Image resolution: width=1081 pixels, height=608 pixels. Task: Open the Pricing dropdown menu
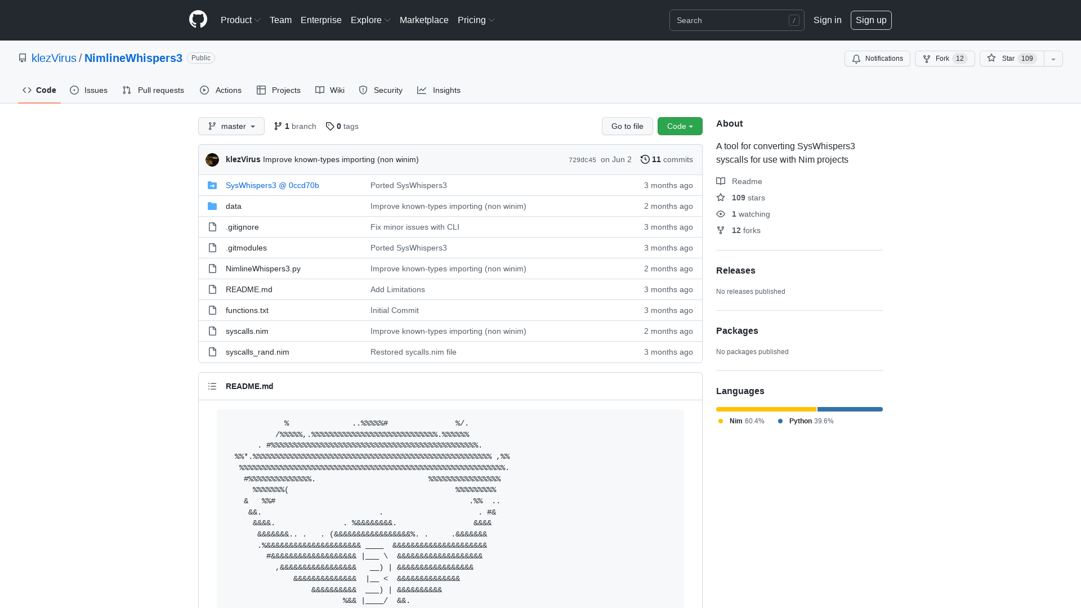(x=476, y=20)
